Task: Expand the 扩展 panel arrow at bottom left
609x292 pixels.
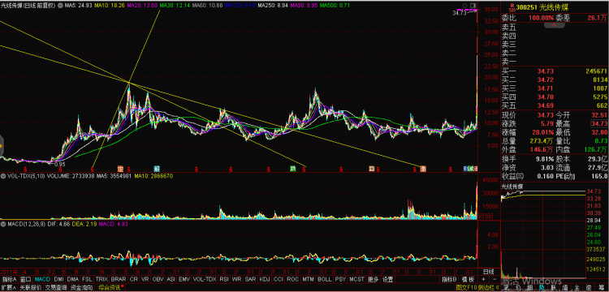Action: pos(9,288)
